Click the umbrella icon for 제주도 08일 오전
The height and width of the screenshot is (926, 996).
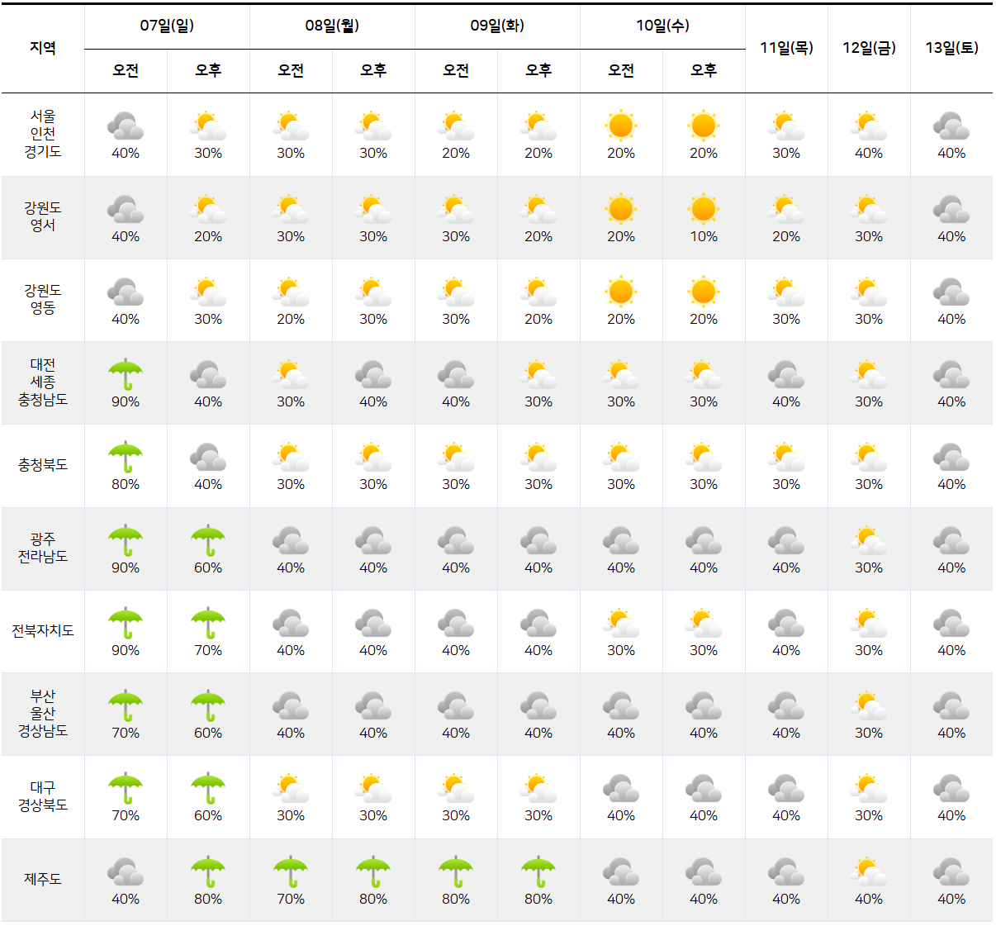pos(291,871)
